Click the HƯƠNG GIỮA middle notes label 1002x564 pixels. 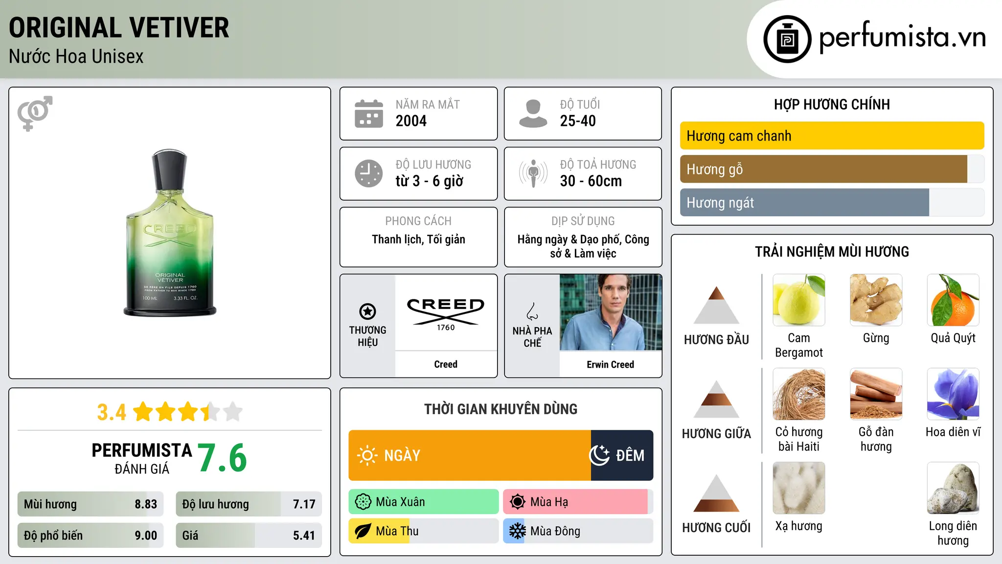click(716, 434)
